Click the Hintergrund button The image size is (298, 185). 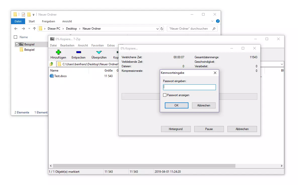point(176,129)
